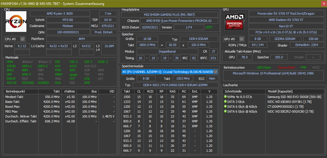Click the Ryzen CPU logo
327x158 pixels.
point(16,22)
